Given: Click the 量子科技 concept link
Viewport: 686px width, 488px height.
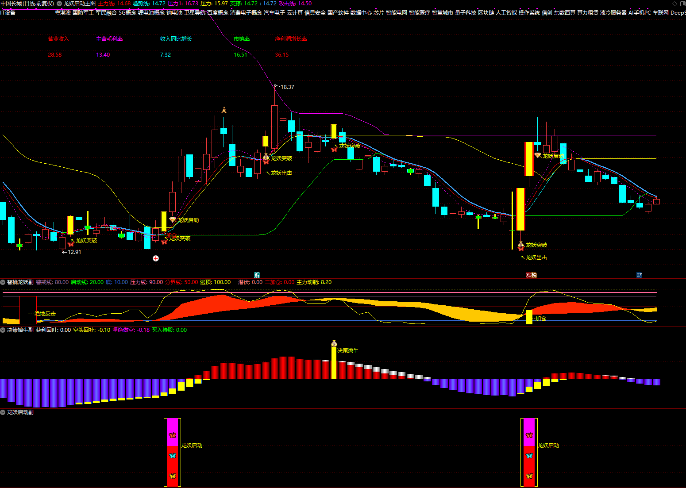Looking at the screenshot, I should 466,13.
